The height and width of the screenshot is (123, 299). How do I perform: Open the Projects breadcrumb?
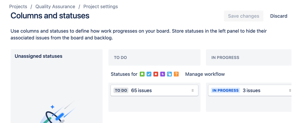click(18, 7)
